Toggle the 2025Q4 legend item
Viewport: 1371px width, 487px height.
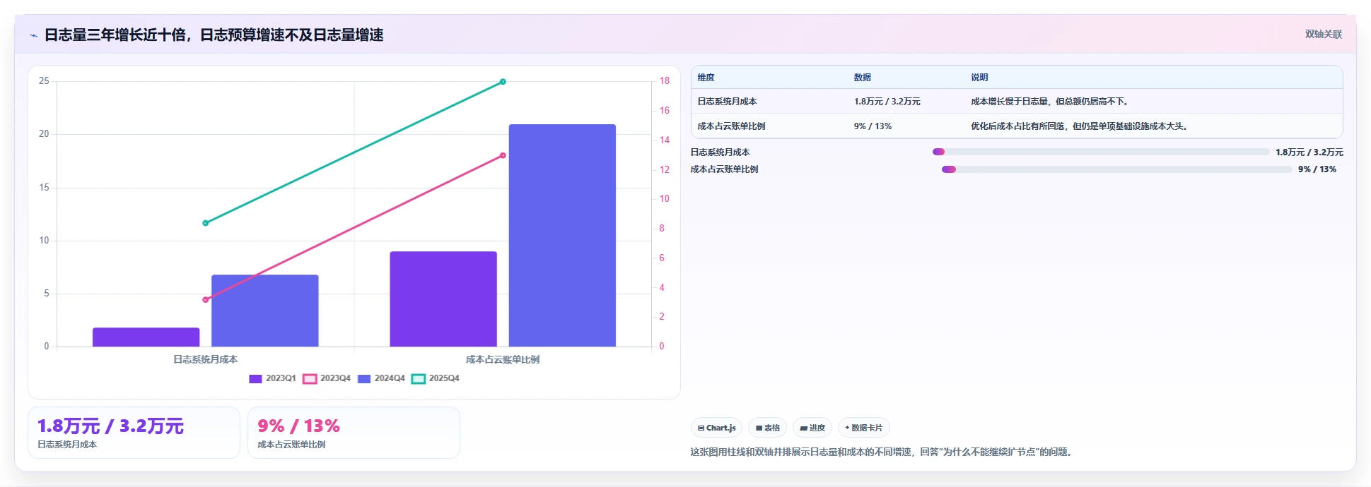click(436, 378)
